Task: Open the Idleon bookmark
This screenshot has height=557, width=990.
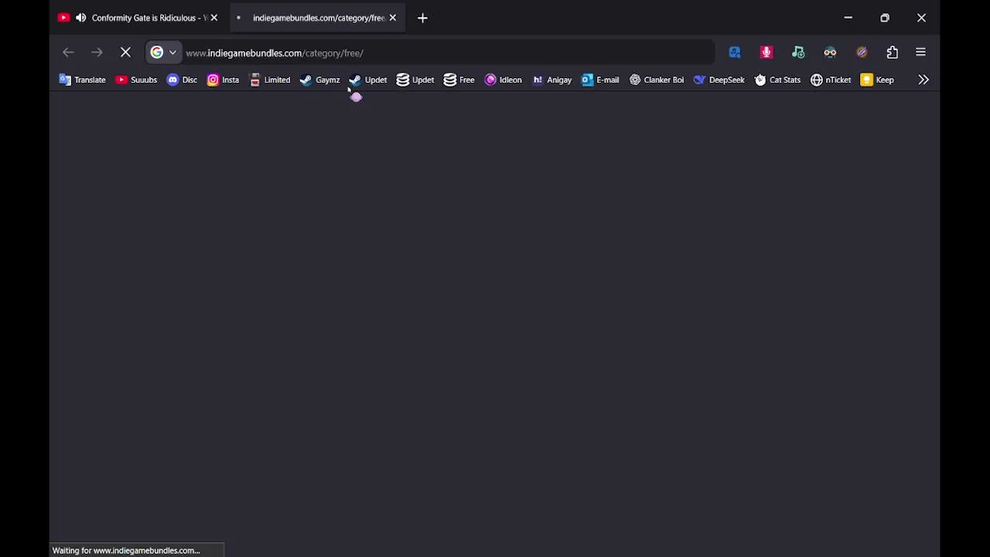Action: [x=504, y=80]
